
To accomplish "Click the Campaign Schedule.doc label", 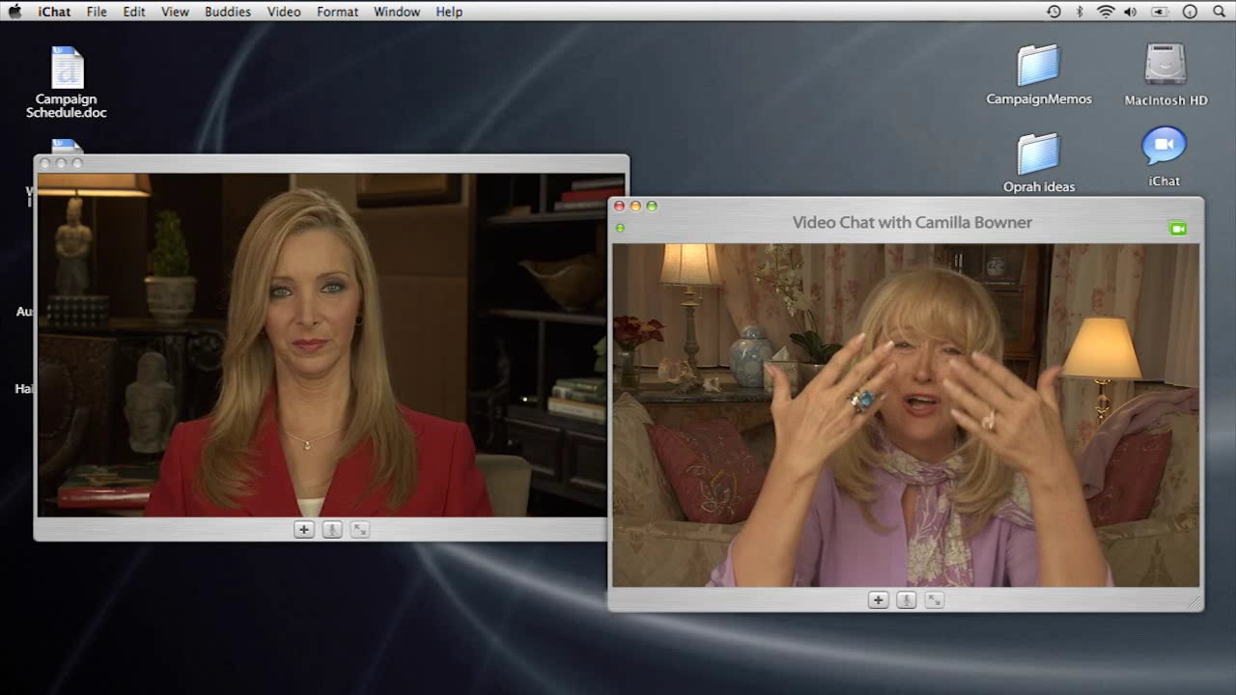I will 67,106.
